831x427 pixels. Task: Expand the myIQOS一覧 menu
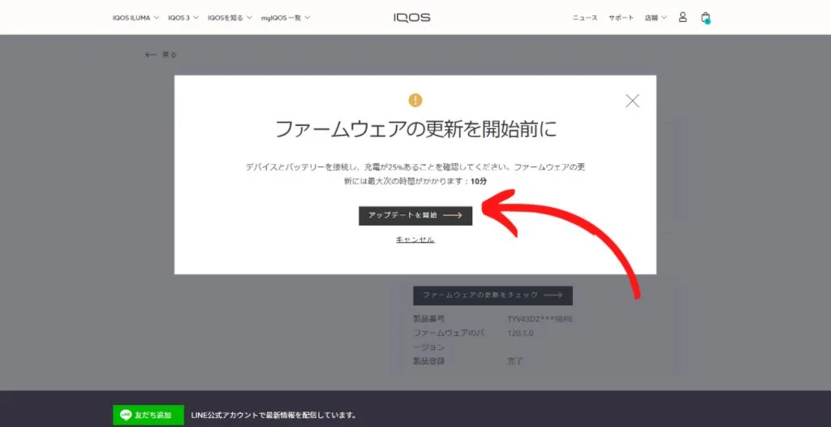(286, 18)
